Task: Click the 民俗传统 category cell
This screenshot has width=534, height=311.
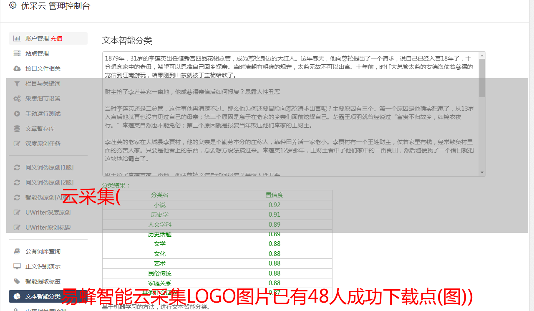Action: pos(160,273)
